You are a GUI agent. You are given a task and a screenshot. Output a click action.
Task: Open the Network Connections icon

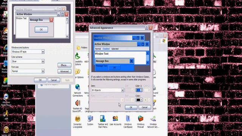tap(78, 90)
